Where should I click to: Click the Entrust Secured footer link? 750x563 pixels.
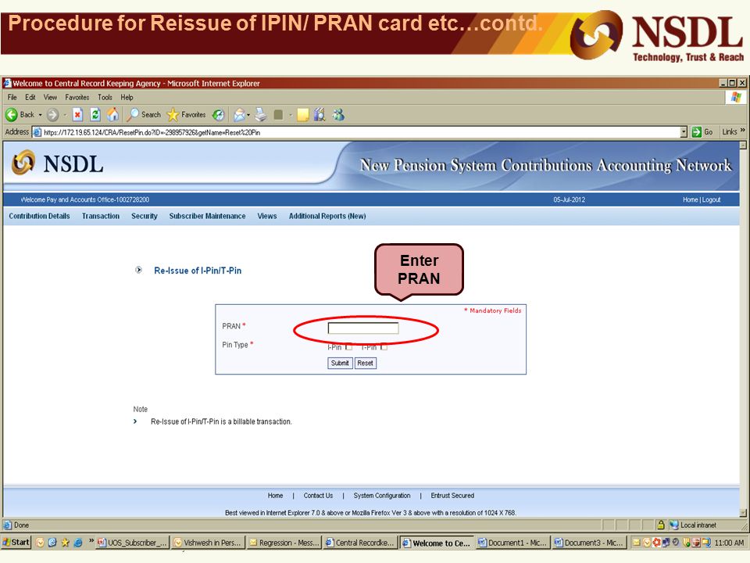click(452, 496)
